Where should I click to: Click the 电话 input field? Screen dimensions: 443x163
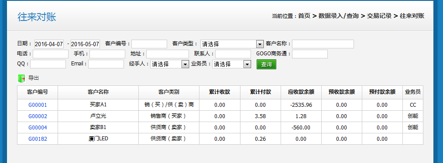[x=51, y=54]
